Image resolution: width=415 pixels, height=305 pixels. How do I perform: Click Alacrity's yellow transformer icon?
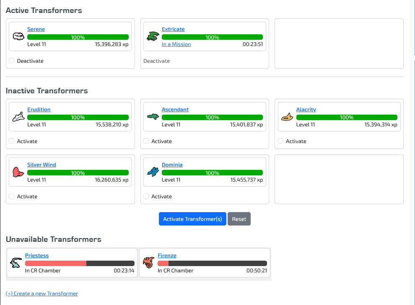(287, 117)
